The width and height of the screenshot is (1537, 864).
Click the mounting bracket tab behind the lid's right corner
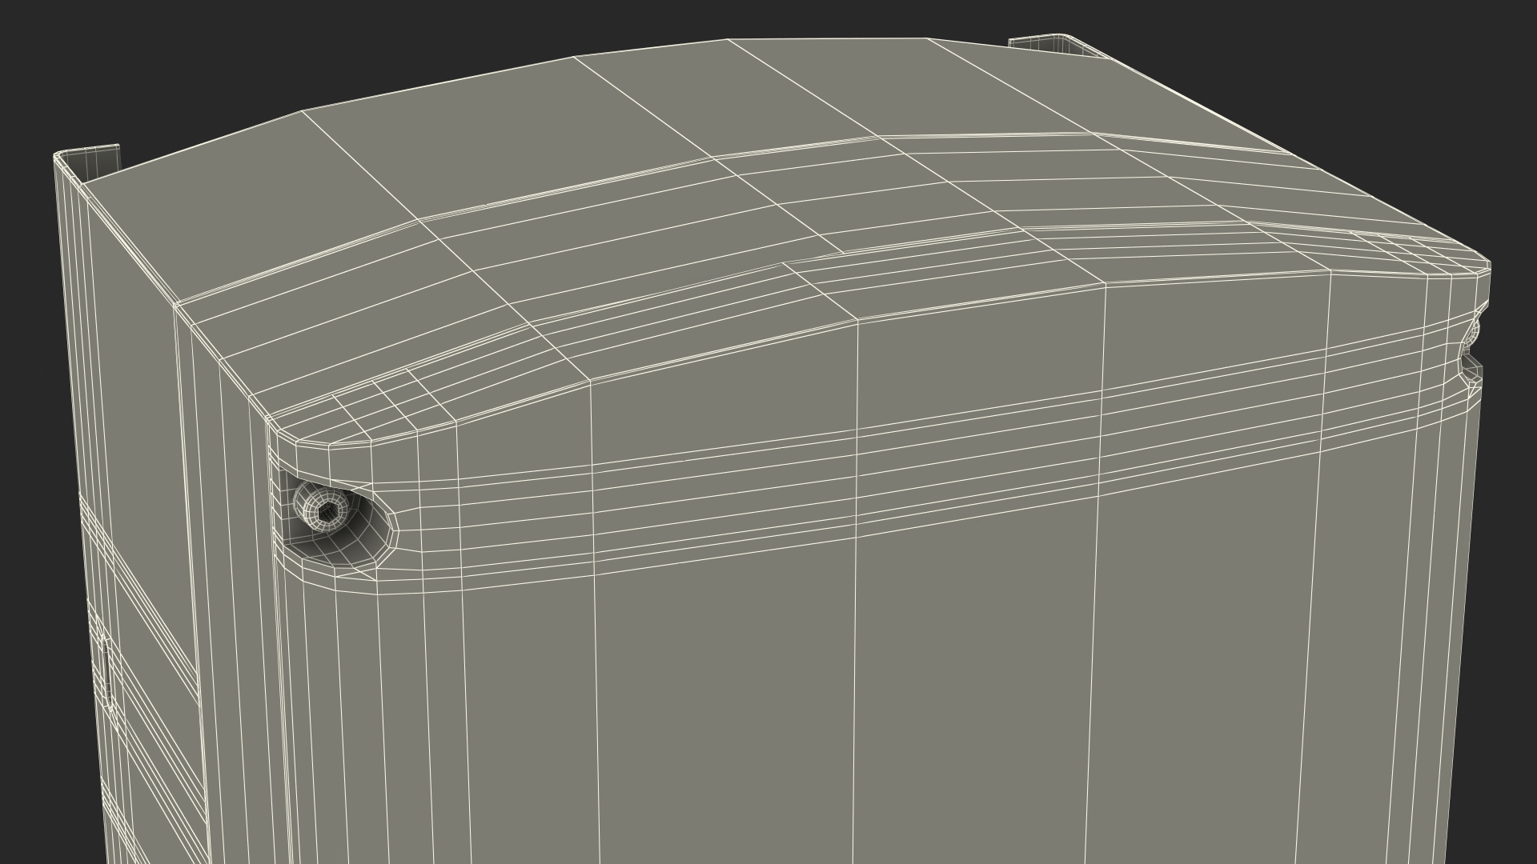(x=1057, y=46)
